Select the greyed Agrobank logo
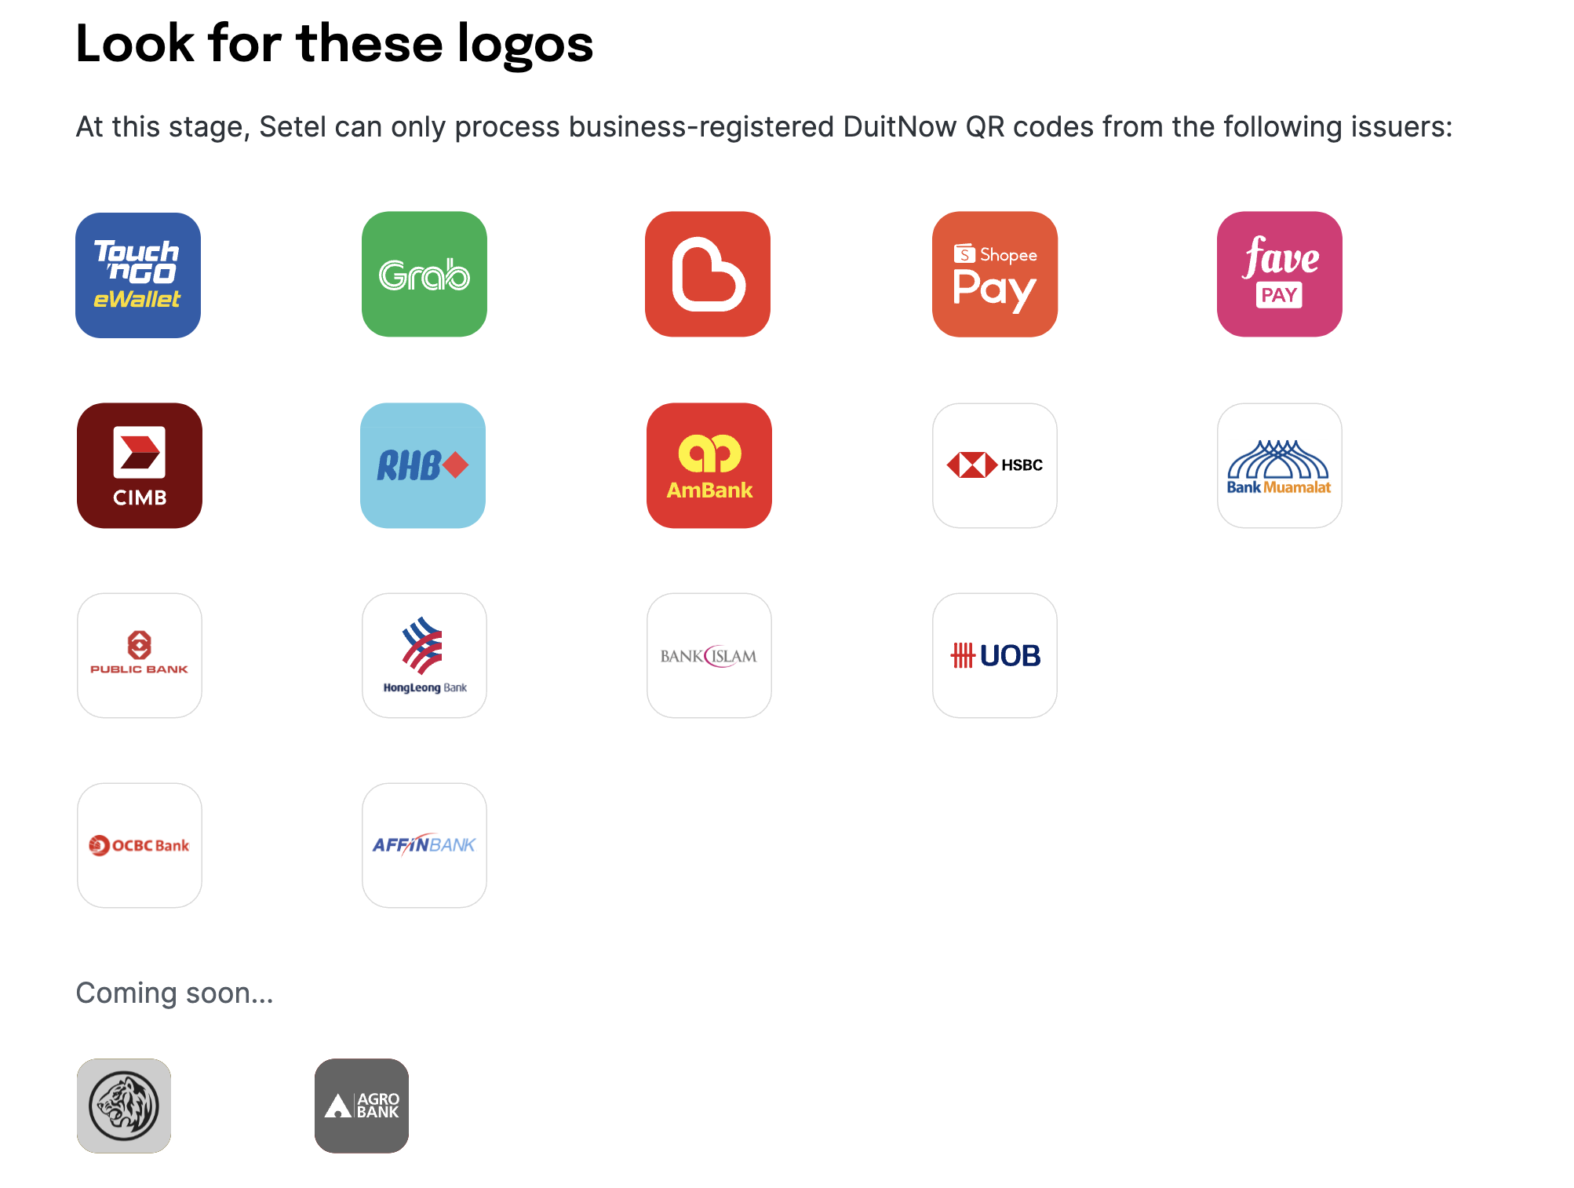1574x1188 pixels. [x=362, y=1106]
